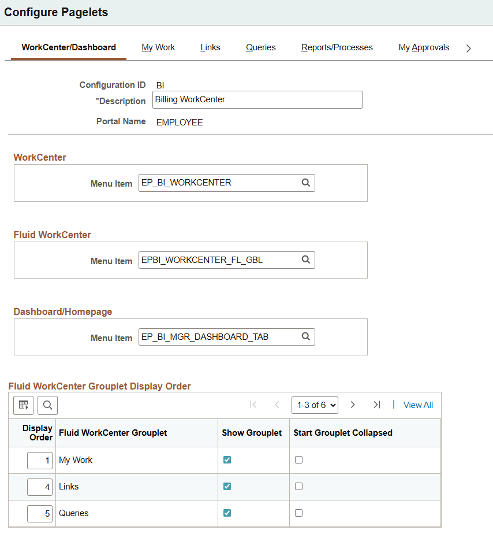Open the lookup for Dashboard/Homepage Menu Item
This screenshot has height=534, width=493.
pos(306,337)
